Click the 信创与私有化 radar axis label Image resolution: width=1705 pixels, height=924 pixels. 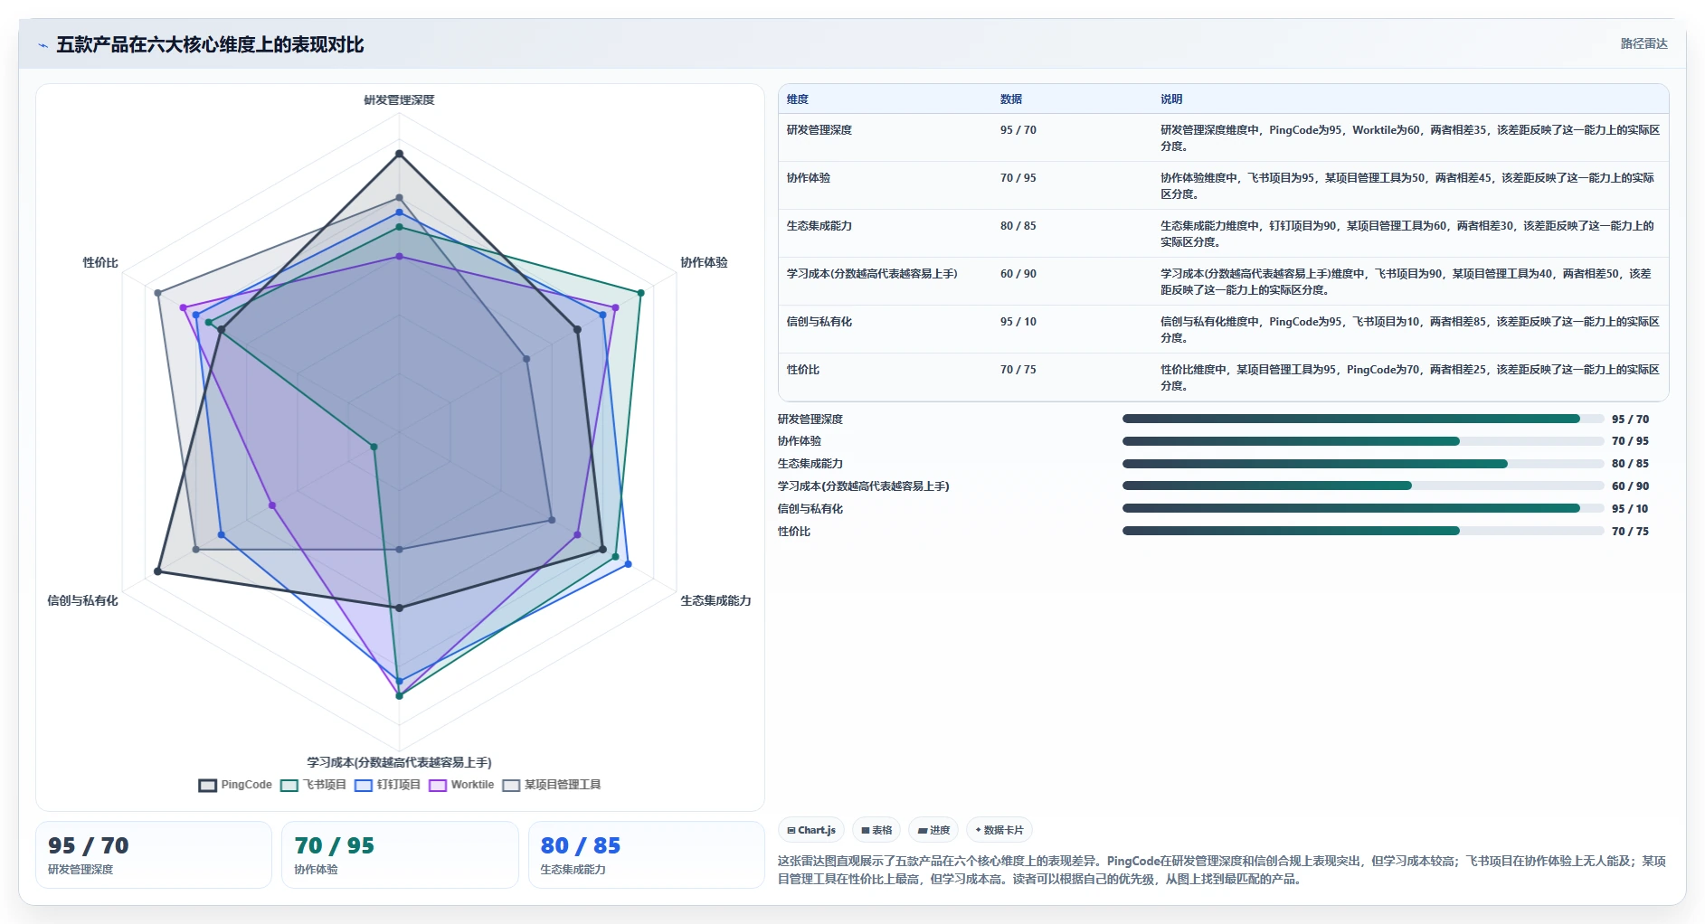pos(82,600)
